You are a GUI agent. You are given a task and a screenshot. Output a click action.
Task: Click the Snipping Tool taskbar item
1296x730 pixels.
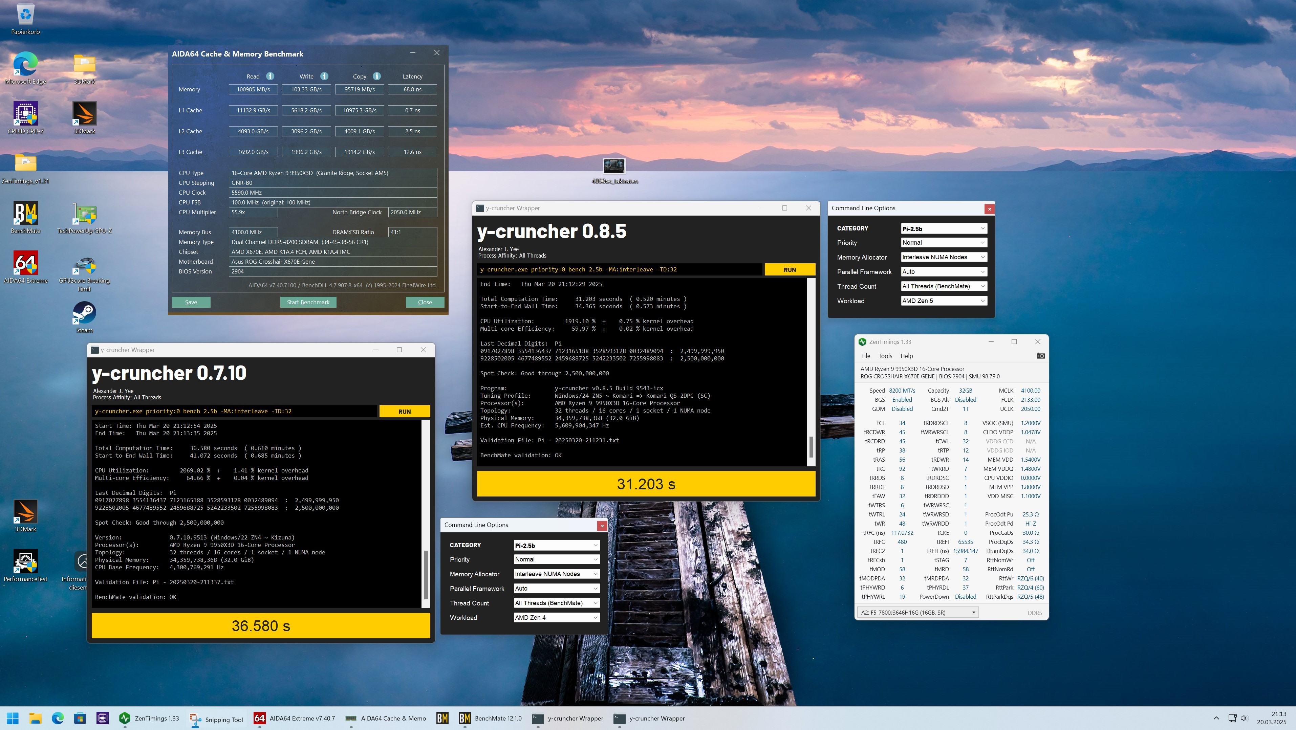pos(217,719)
